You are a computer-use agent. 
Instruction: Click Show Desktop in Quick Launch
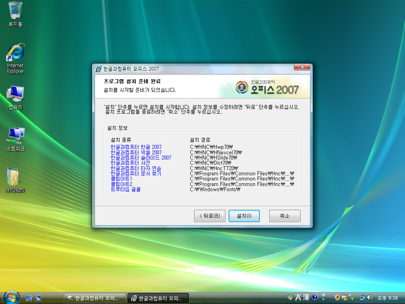29,298
